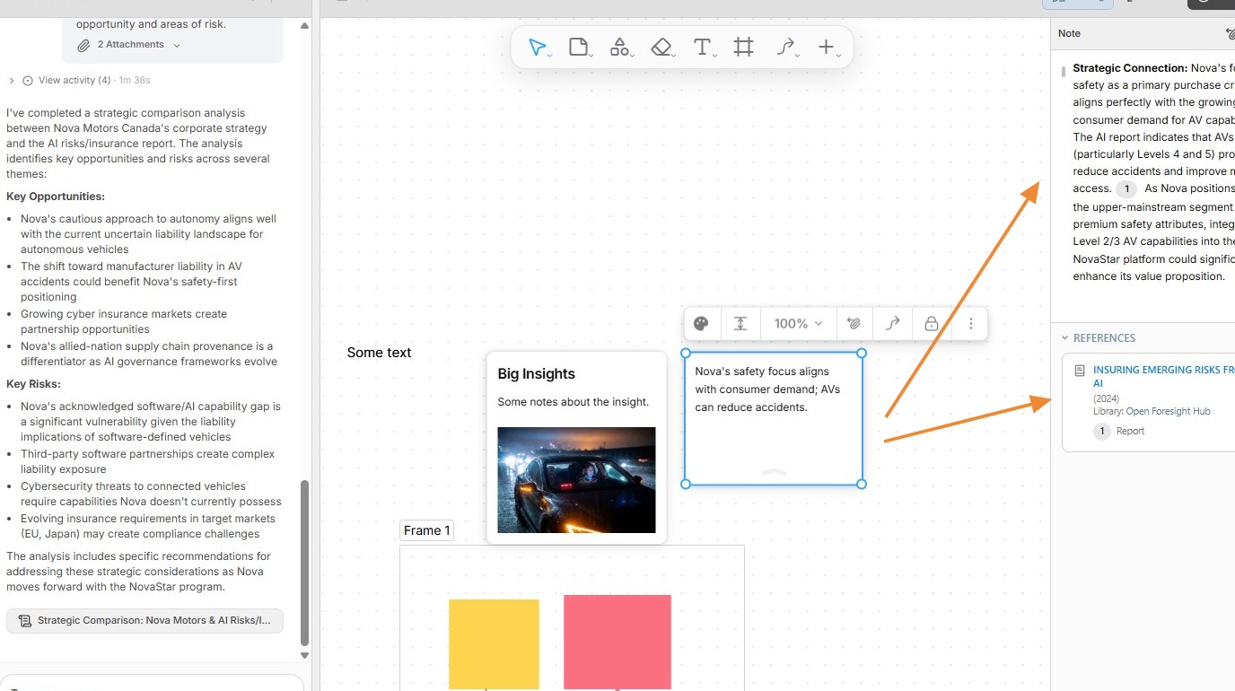This screenshot has height=691, width=1235.
Task: Click the chat scrollbar down arrow
Action: (304, 655)
